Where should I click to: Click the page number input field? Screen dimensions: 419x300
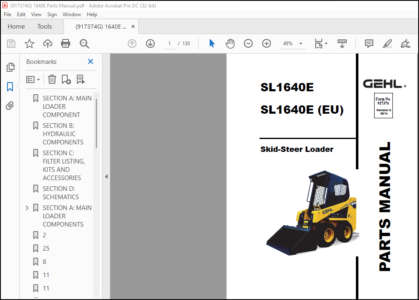pyautogui.click(x=169, y=44)
